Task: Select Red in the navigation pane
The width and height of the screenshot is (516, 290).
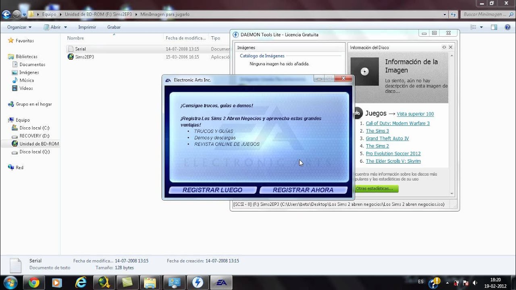Action: tap(19, 168)
